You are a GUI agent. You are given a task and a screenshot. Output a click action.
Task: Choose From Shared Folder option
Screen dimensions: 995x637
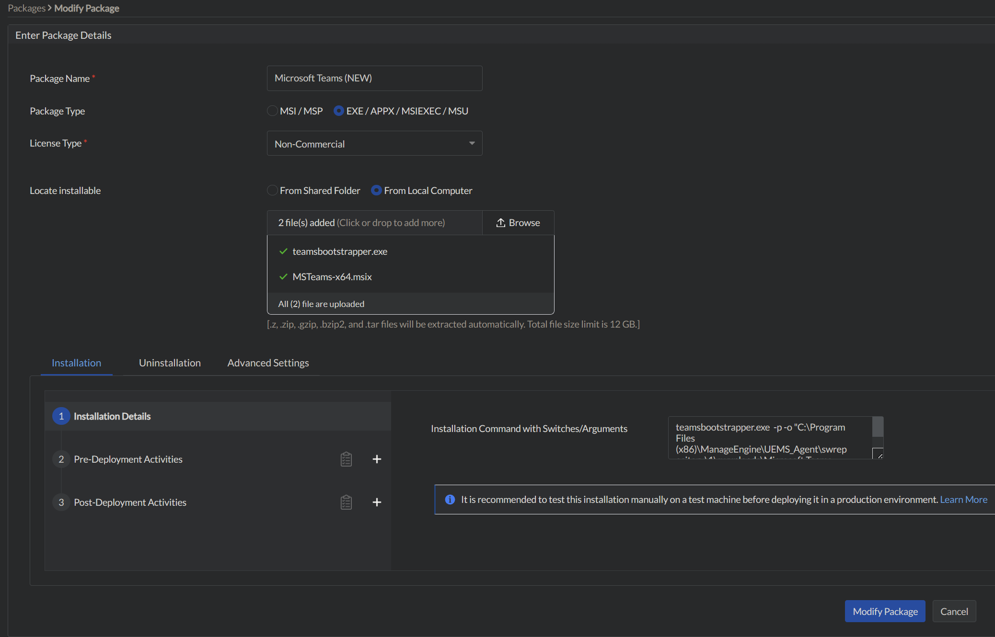pos(272,191)
